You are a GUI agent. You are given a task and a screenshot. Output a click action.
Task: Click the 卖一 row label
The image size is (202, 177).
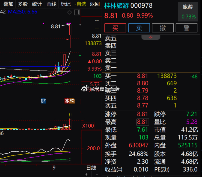pos(111,68)
